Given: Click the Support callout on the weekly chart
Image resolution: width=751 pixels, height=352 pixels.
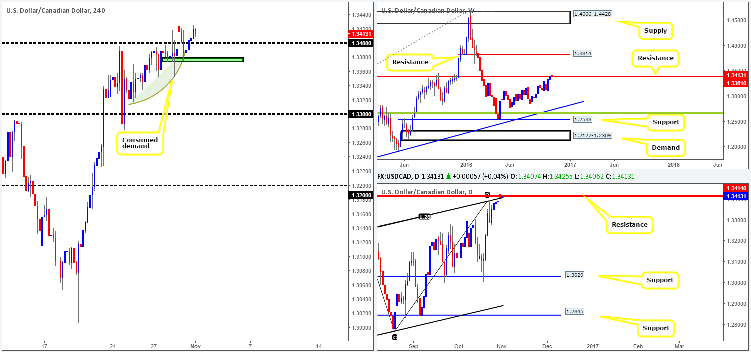Looking at the screenshot, I should (x=665, y=122).
